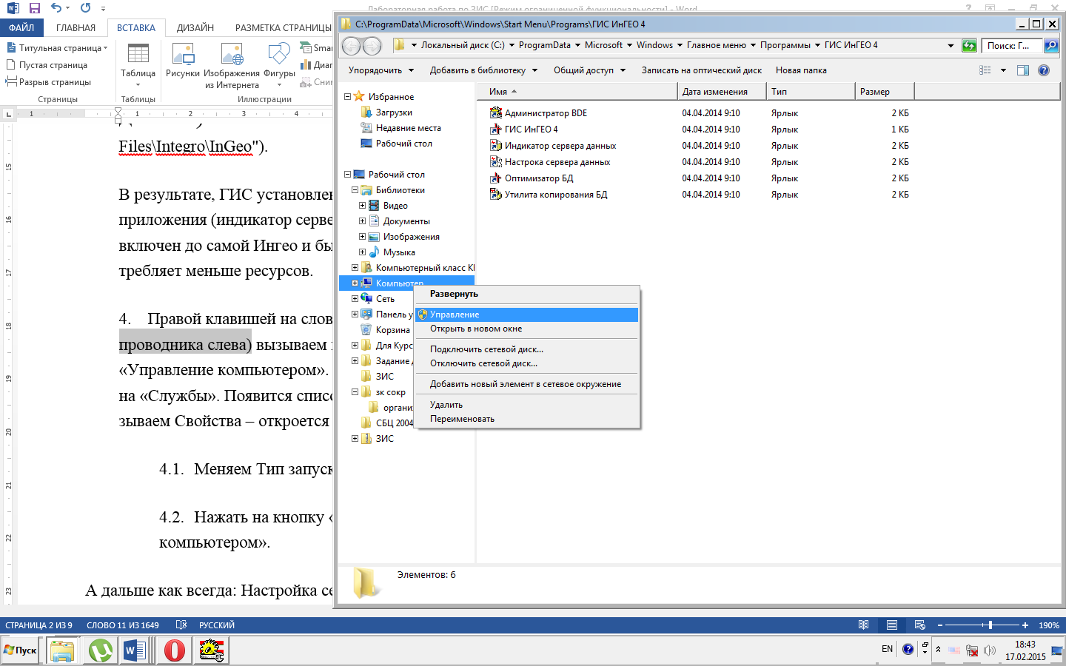Select Загрузки in the Explorer favorites
The image size is (1066, 666).
[x=386, y=112]
